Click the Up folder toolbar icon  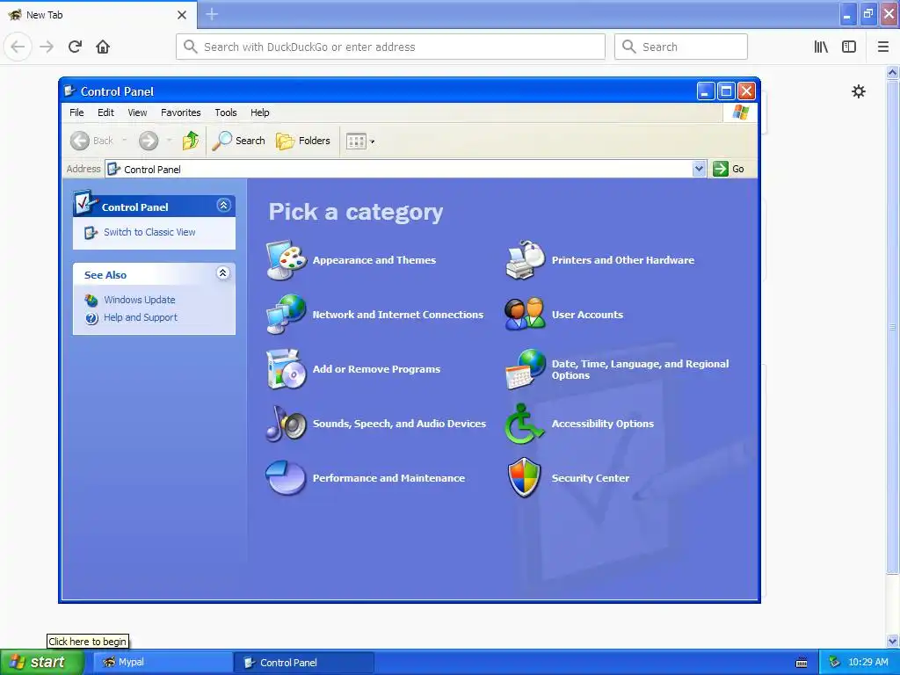pos(191,141)
